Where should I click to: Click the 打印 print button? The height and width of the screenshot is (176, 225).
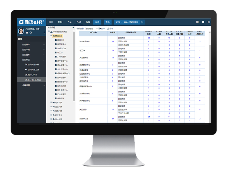point(102,29)
